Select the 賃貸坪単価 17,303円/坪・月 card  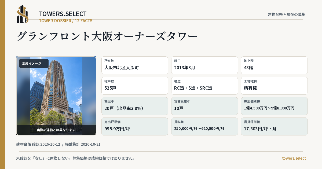(x=274, y=126)
